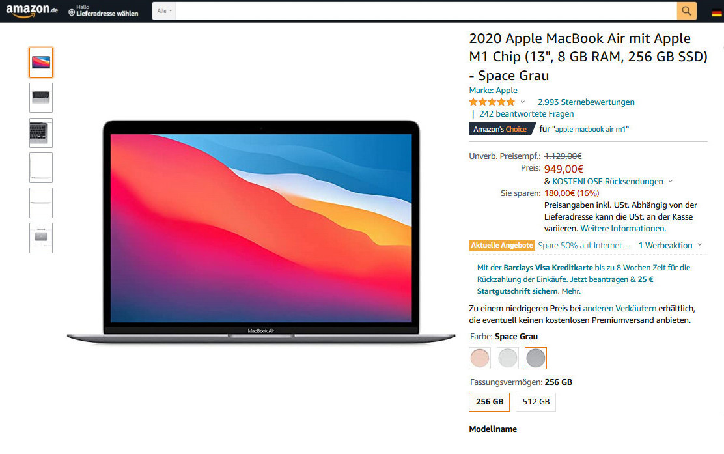Open the 2.993 Sternebewertungen link

(586, 102)
